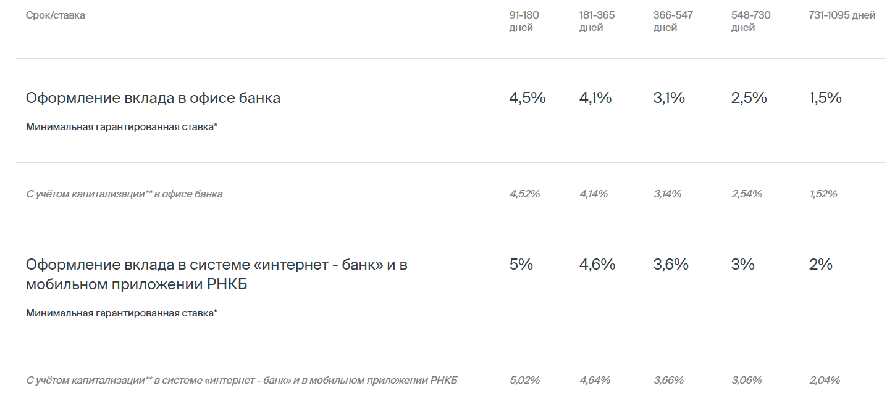Select the 3,6% internet bank rate
Image resolution: width=887 pixels, height=401 pixels.
click(x=671, y=265)
